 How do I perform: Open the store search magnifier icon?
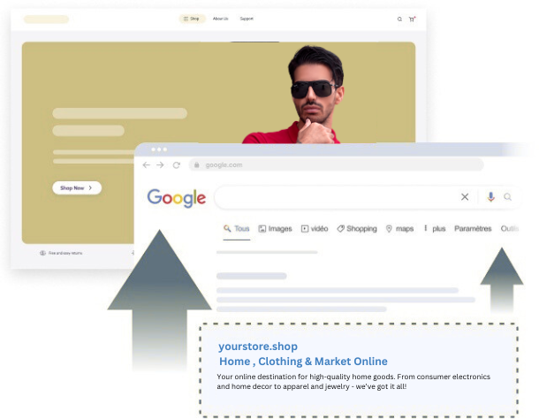tap(399, 19)
